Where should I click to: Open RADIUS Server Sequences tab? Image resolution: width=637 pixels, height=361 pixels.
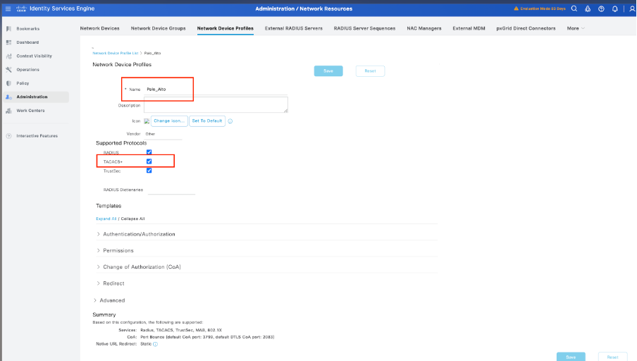(364, 28)
